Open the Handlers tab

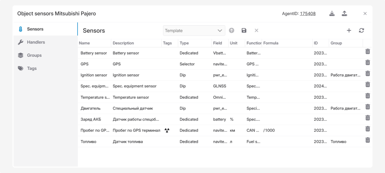click(x=36, y=42)
